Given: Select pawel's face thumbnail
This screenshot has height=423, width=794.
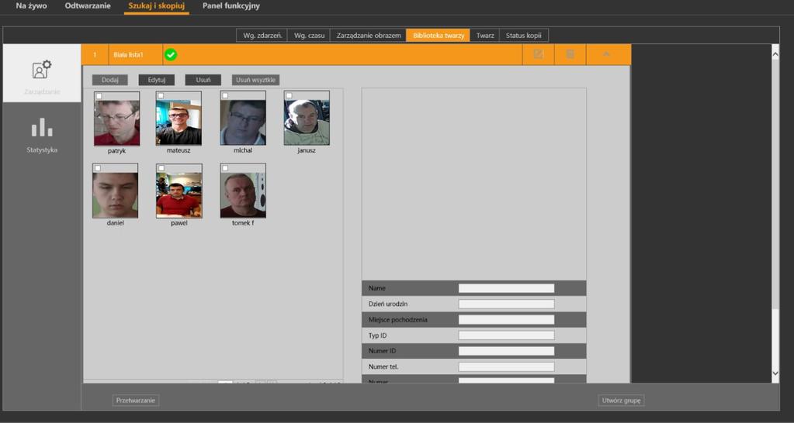Looking at the screenshot, I should (x=179, y=191).
